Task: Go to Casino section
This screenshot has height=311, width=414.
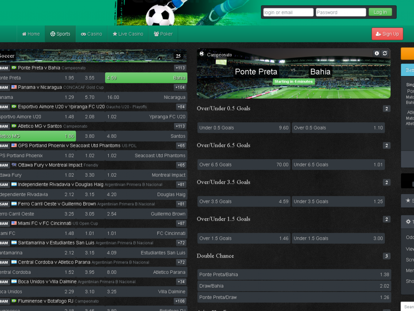Action: [91, 34]
